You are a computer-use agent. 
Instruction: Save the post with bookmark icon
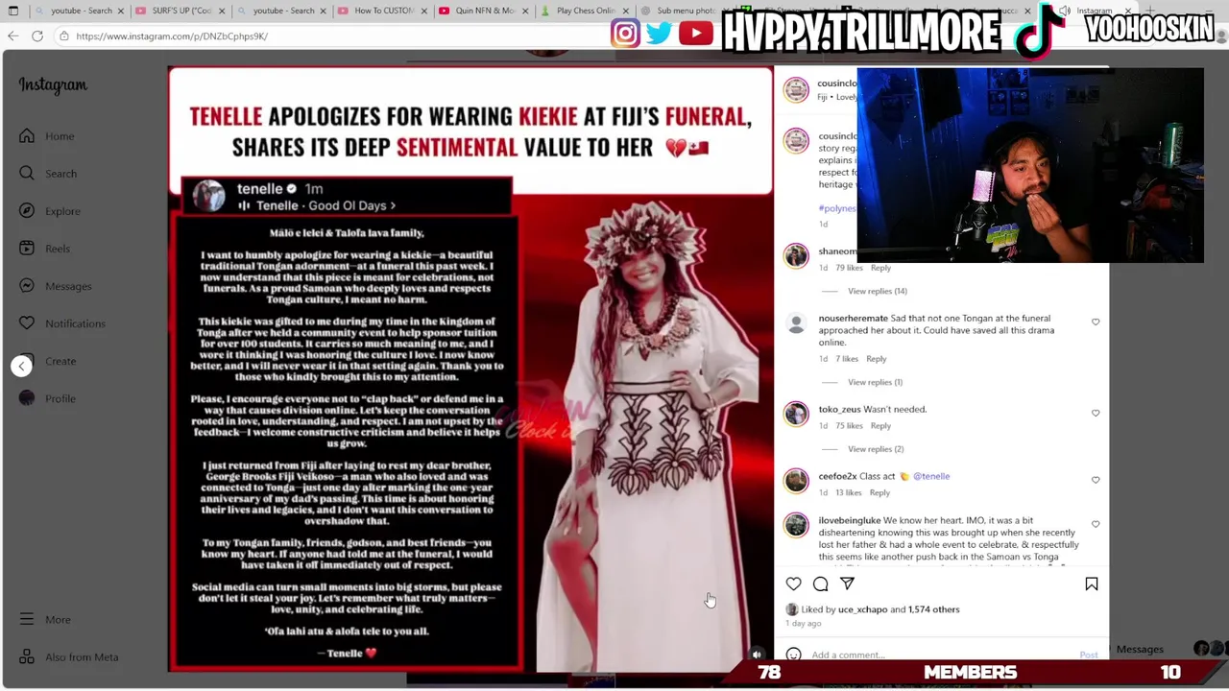[1091, 584]
